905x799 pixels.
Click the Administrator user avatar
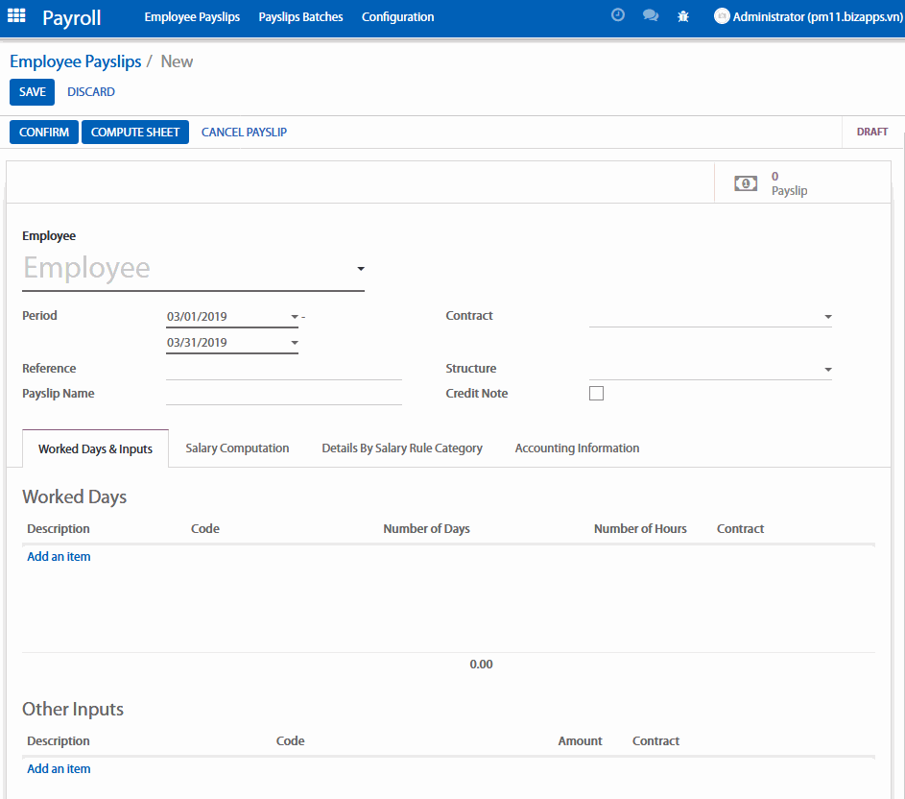(x=722, y=16)
